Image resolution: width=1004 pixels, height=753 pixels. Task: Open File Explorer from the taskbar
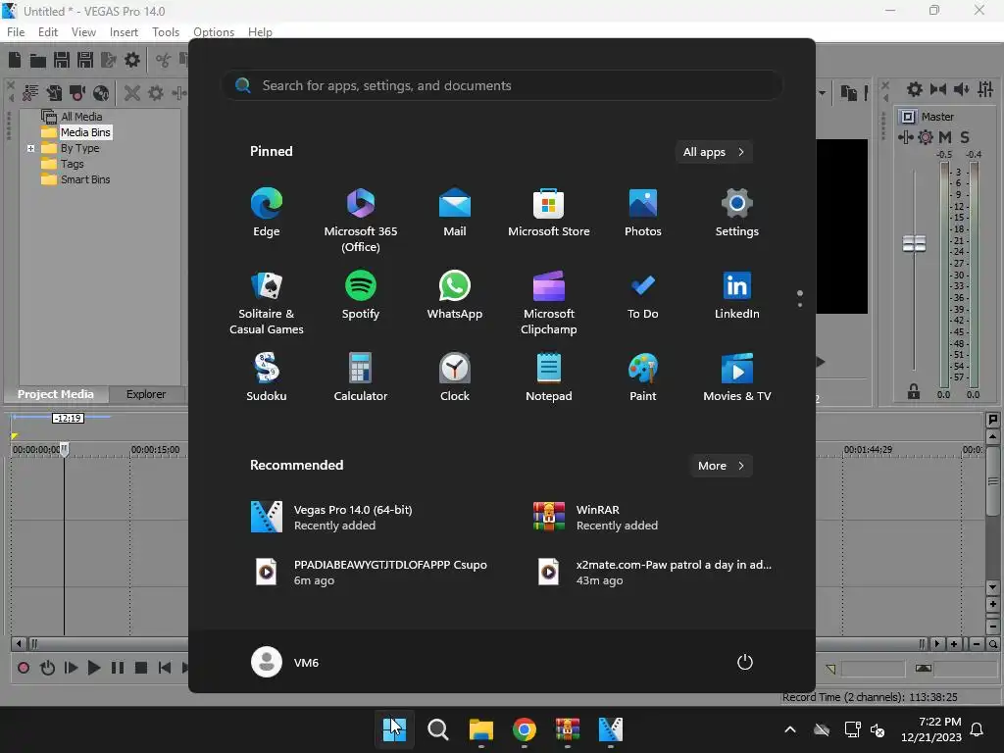coord(480,729)
